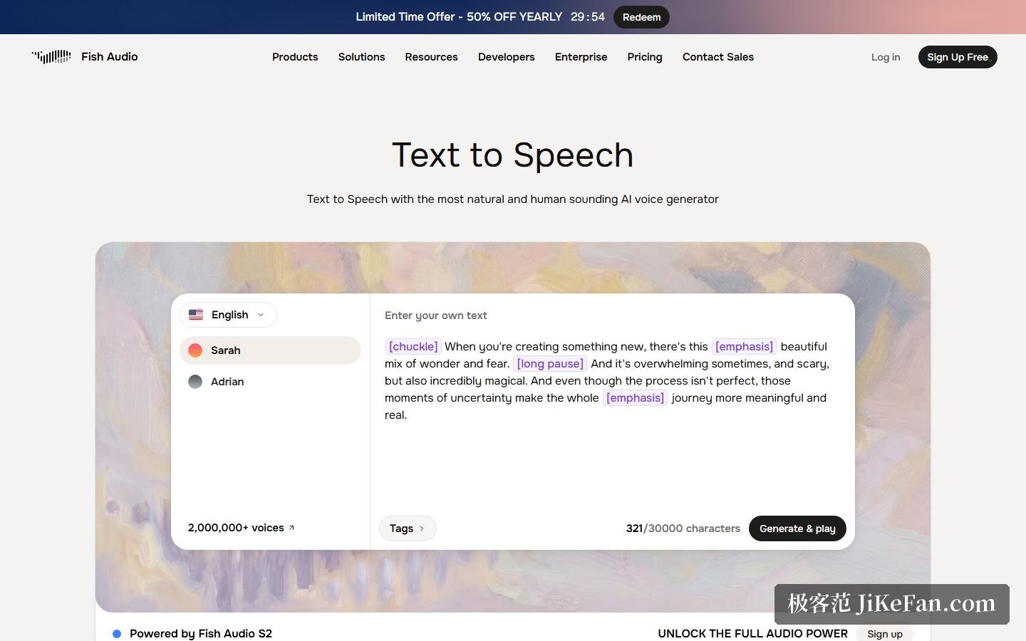Click the 321/30000 characters counter
Image resolution: width=1026 pixels, height=641 pixels.
[683, 528]
